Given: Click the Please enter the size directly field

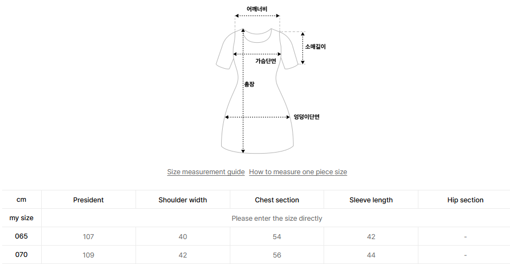Looking at the screenshot, I should 276,219.
